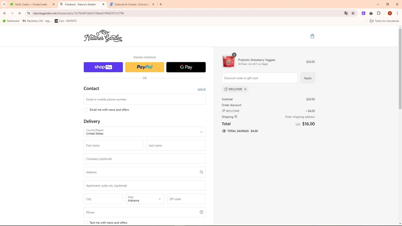Click the TOTAL SAVINGS $4.00 text
The width and height of the screenshot is (402, 226).
[243, 131]
